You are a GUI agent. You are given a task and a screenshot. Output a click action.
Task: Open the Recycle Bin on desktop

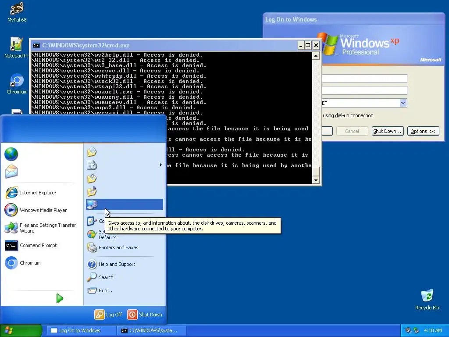[427, 300]
